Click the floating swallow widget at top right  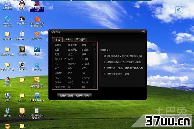tap(179, 10)
